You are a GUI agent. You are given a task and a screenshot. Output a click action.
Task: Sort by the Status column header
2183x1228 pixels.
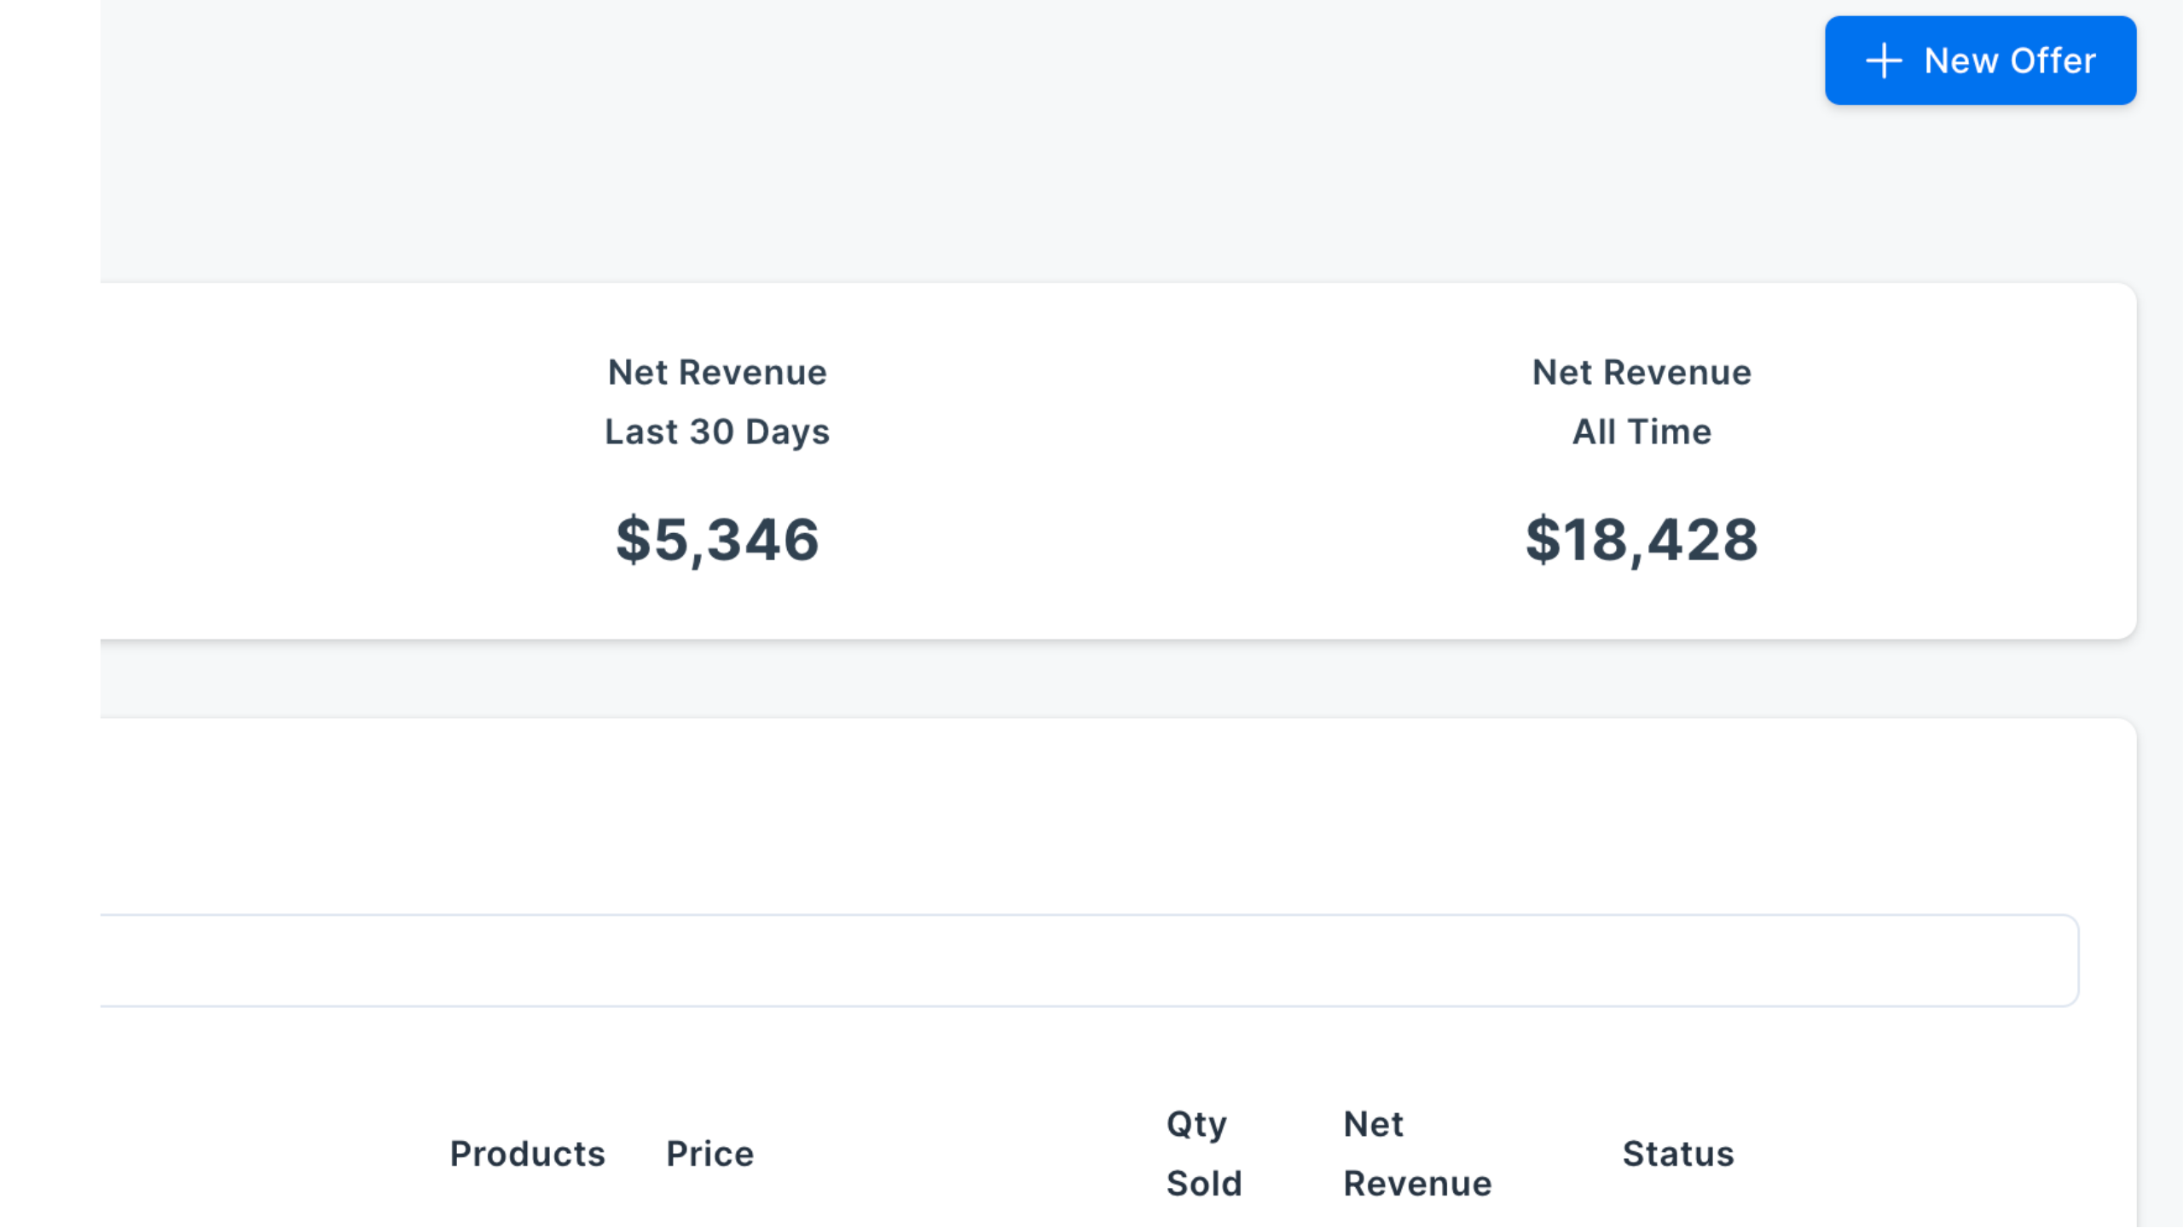click(x=1677, y=1154)
